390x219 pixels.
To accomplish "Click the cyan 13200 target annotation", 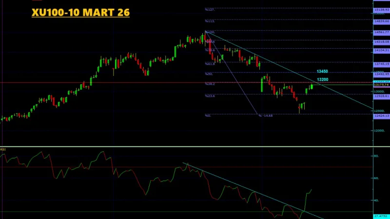I will click(x=323, y=79).
